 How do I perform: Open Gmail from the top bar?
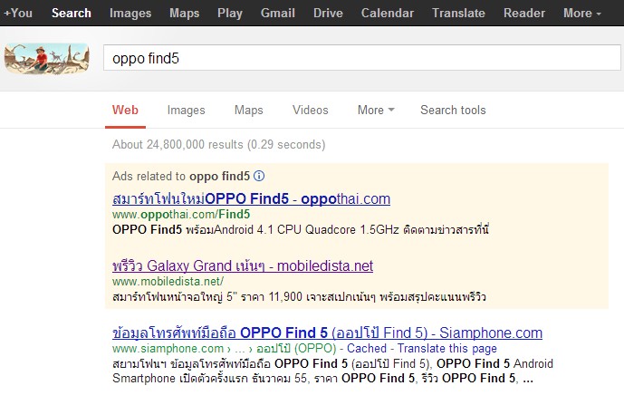coord(278,14)
